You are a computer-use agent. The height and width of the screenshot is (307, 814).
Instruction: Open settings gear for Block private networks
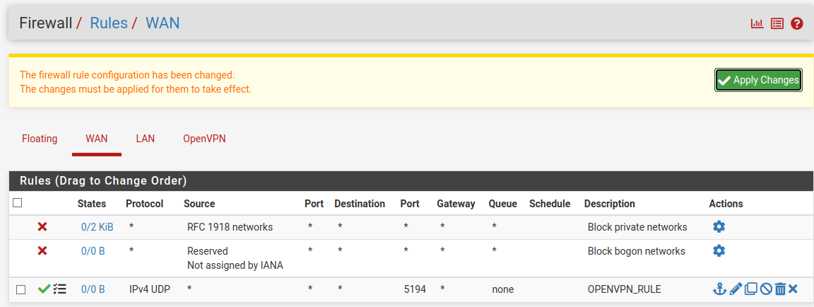click(x=719, y=227)
